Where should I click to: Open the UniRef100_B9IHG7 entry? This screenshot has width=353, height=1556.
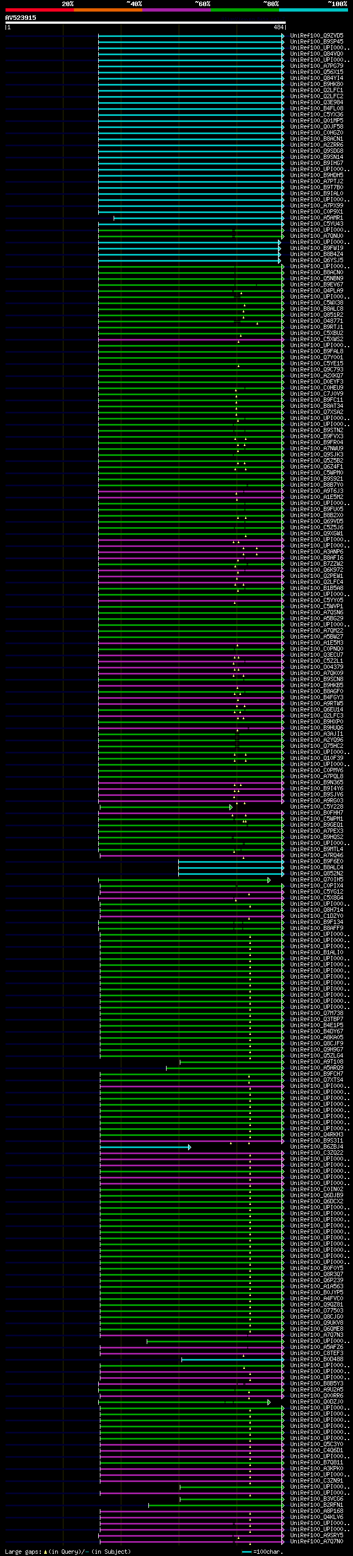tap(316, 163)
